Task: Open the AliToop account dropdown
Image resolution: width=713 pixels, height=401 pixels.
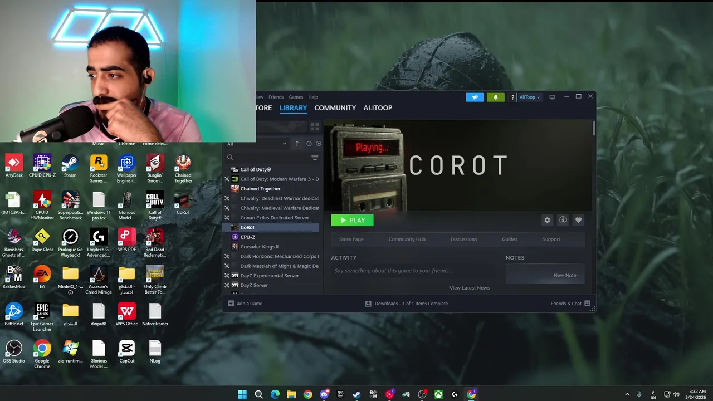Action: click(x=529, y=97)
